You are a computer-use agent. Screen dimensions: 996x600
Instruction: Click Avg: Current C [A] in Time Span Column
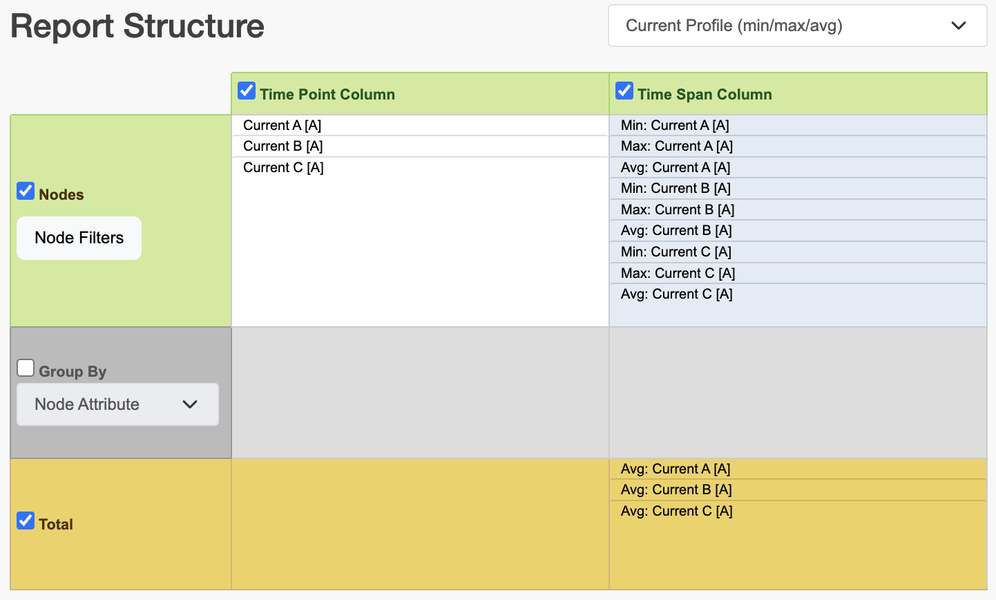676,294
